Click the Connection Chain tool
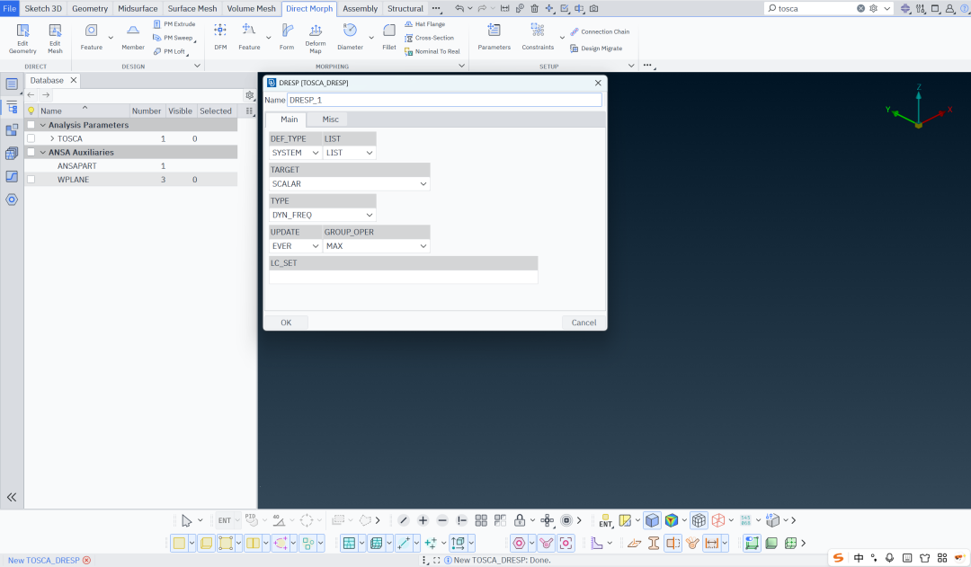 click(600, 31)
